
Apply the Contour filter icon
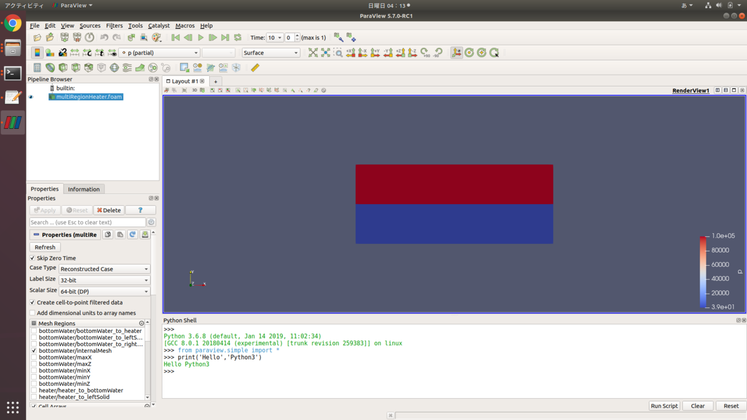50,68
